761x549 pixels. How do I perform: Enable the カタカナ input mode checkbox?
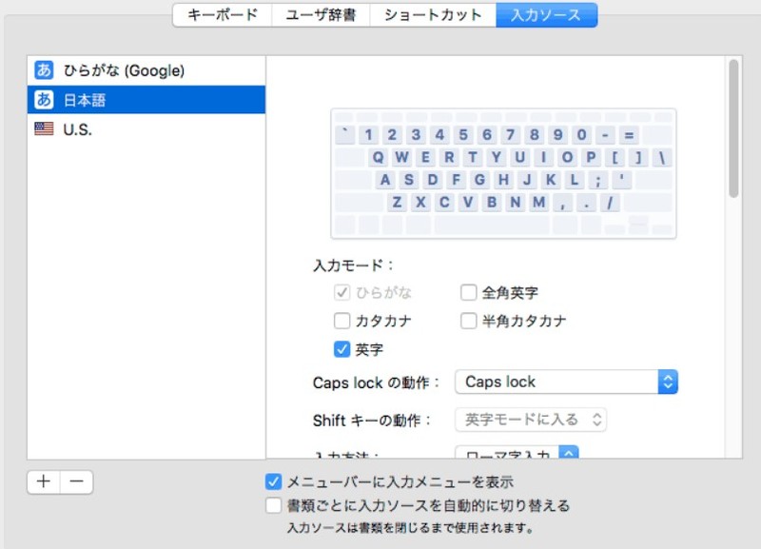pos(342,321)
